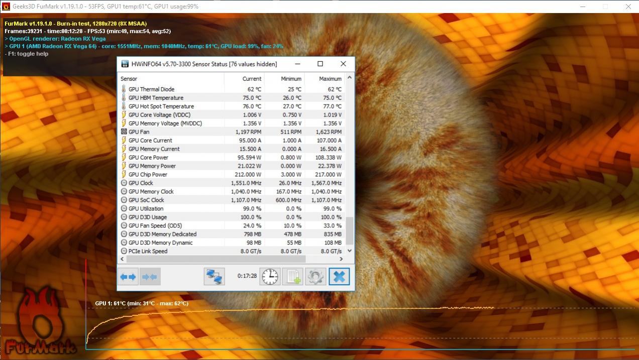Click horizontal scrollbar right arrow in HWiNFO
Image resolution: width=639 pixels, height=360 pixels.
341,259
